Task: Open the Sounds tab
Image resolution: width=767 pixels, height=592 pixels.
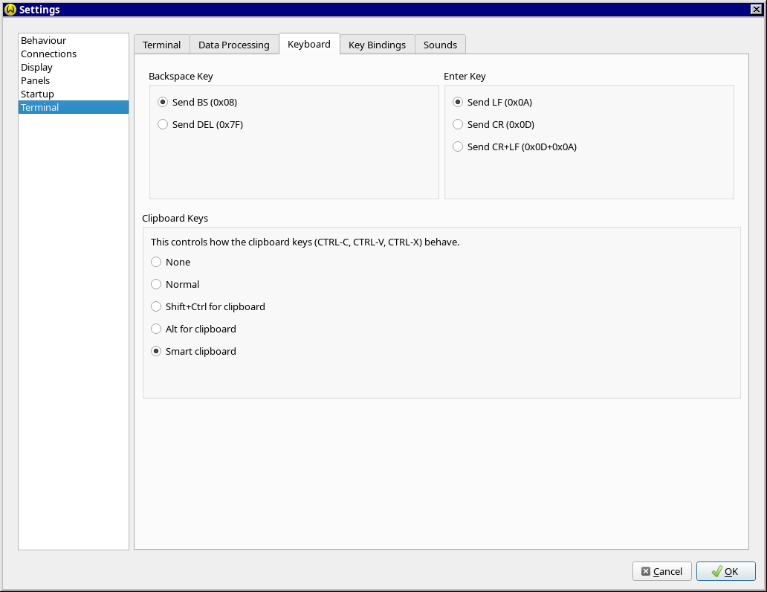Action: [440, 45]
